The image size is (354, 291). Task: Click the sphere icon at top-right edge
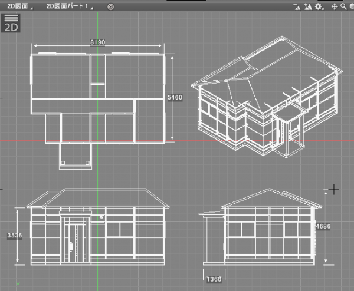pos(351,6)
